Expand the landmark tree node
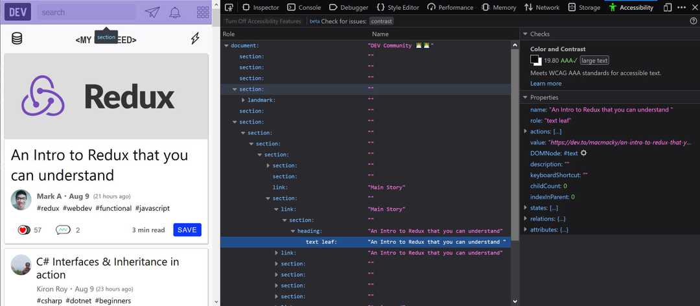 coord(243,100)
